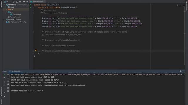Click the Clear All trash icon

coord(8,91)
